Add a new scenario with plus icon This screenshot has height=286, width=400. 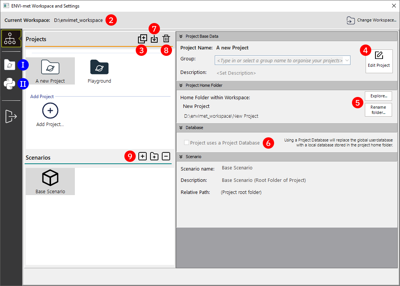click(143, 156)
